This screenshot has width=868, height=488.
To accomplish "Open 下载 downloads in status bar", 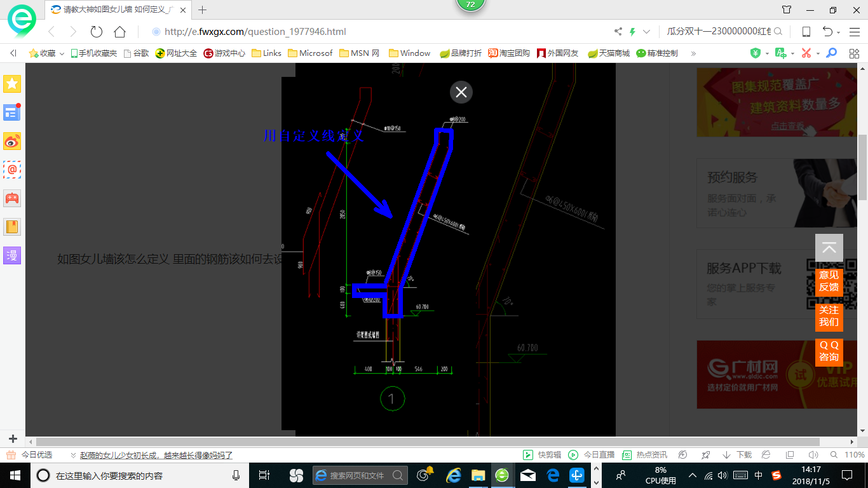I will click(737, 455).
